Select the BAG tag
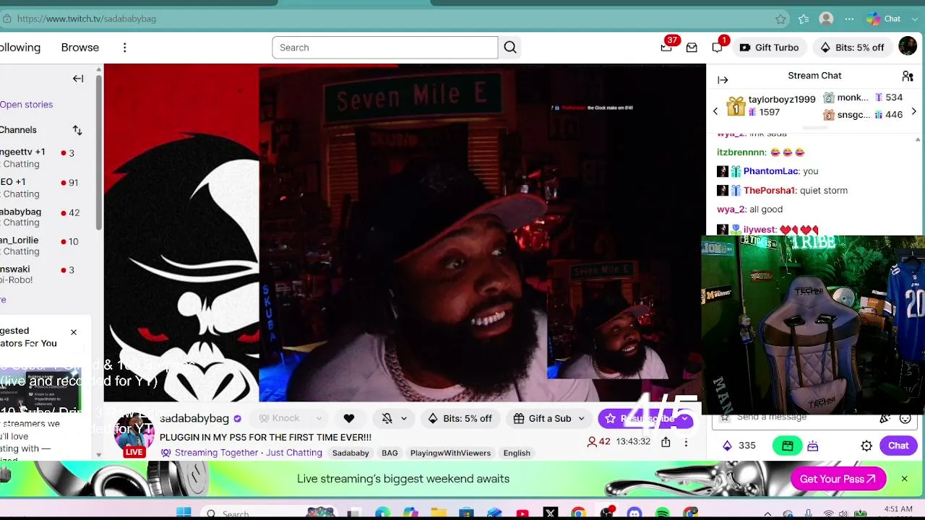 click(x=390, y=453)
